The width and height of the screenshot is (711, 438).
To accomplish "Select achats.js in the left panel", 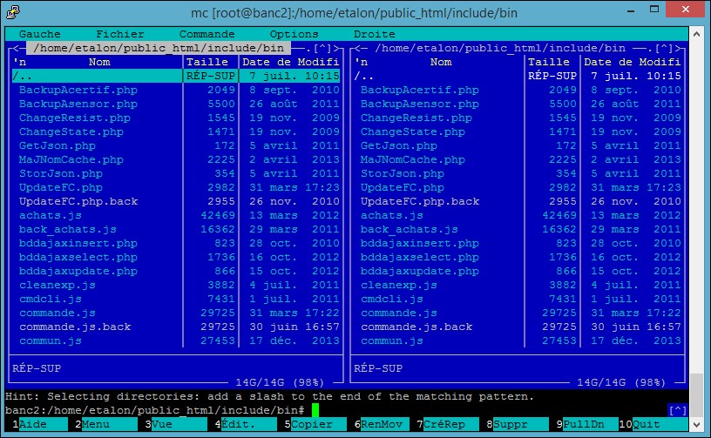I will (50, 215).
